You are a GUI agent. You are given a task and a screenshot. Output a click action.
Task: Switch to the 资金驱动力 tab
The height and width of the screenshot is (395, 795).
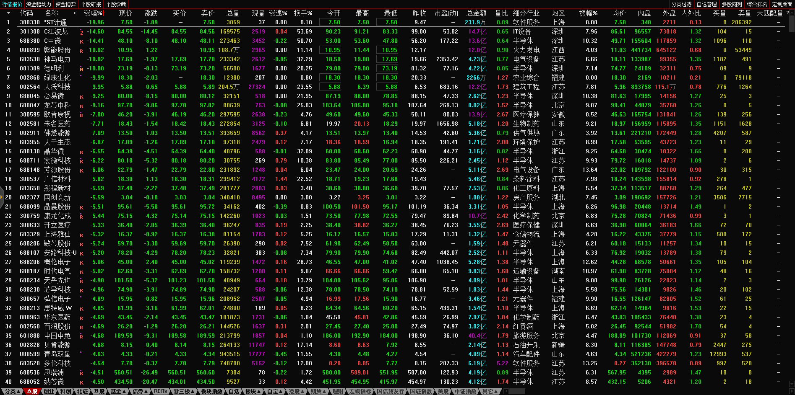click(39, 4)
